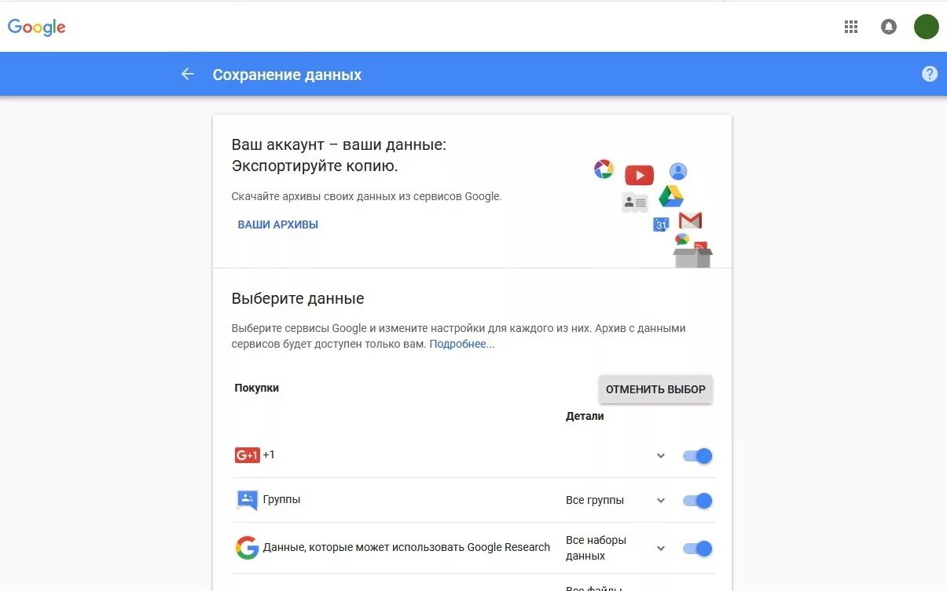Click the Группы service icon
947x591 pixels.
click(x=247, y=500)
